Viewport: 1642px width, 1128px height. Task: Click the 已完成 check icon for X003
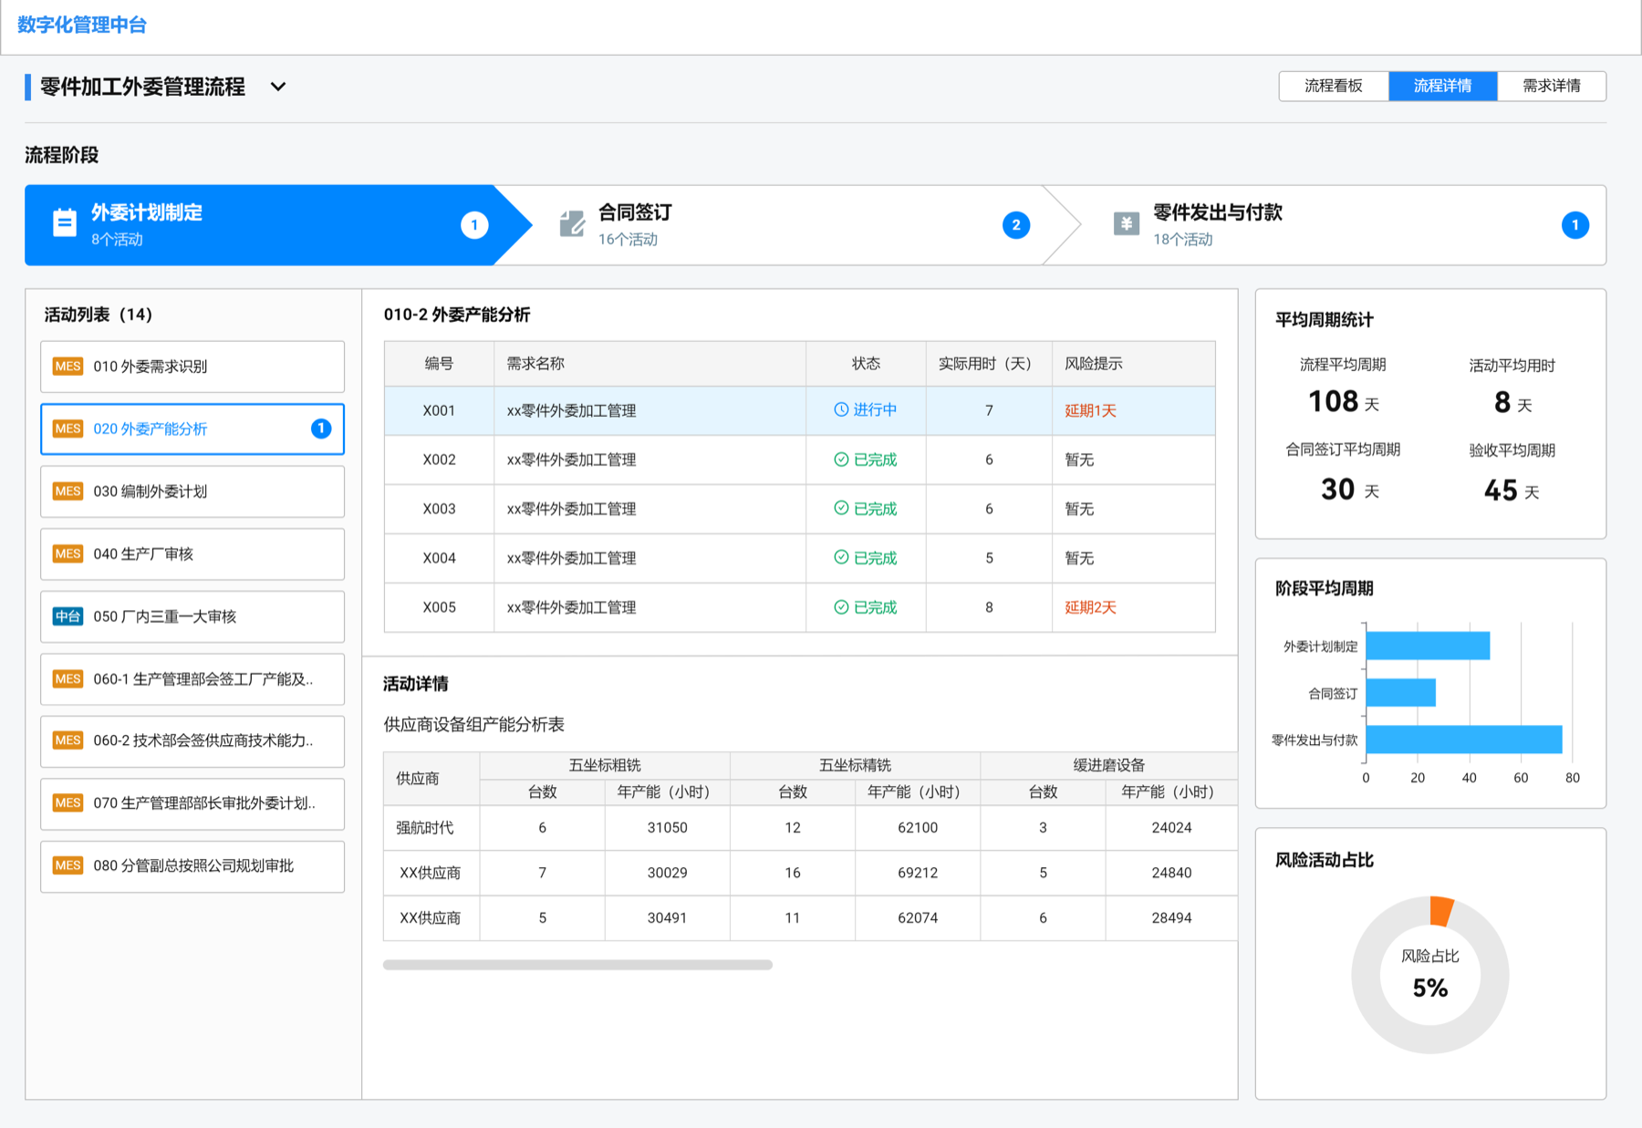(841, 509)
